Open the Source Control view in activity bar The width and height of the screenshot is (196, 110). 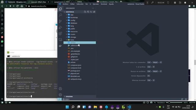point(60,21)
